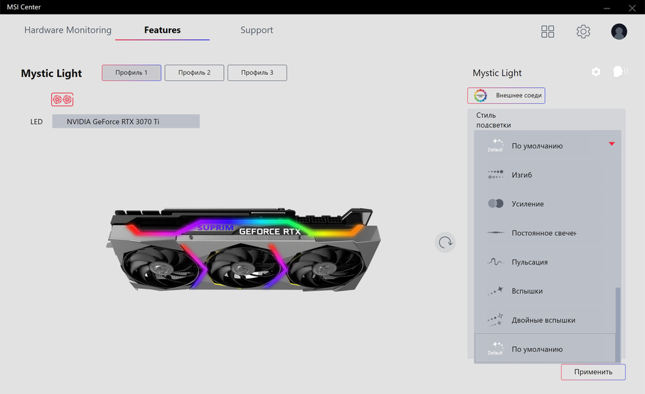
Task: Click the rainbow ambient link icon
Action: pyautogui.click(x=480, y=95)
